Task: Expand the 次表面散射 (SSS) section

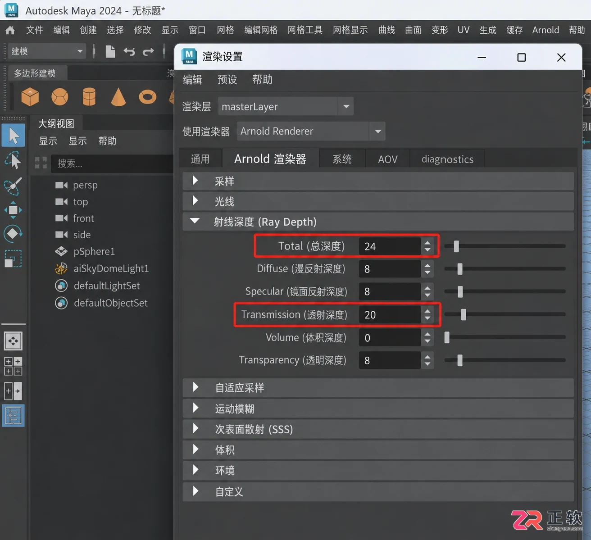Action: [x=378, y=429]
